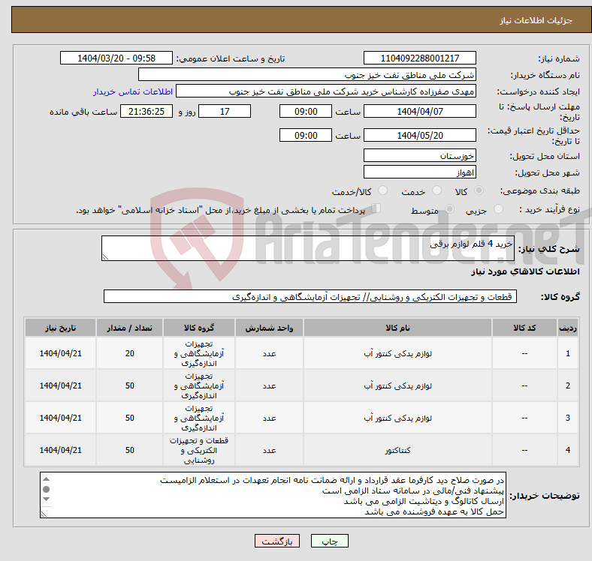Image resolution: width=592 pixels, height=561 pixels.
Task: Click the price validity date 1404/05/20
Action: pos(419,135)
